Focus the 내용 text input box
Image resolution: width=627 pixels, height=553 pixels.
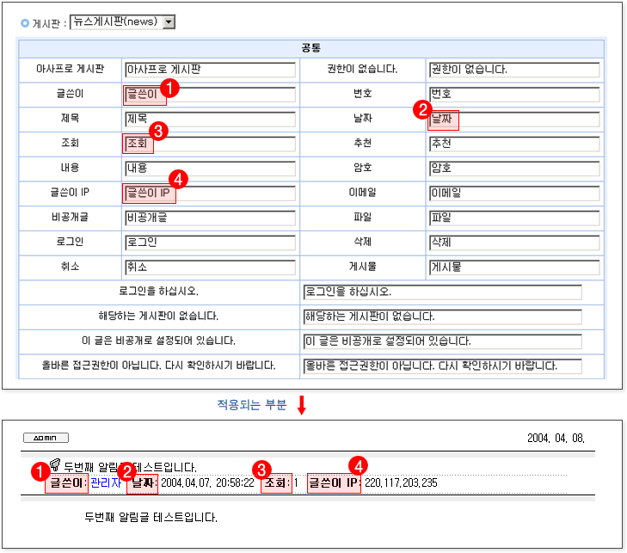click(210, 168)
